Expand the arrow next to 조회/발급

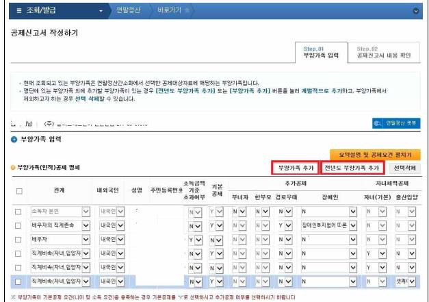click(101, 11)
